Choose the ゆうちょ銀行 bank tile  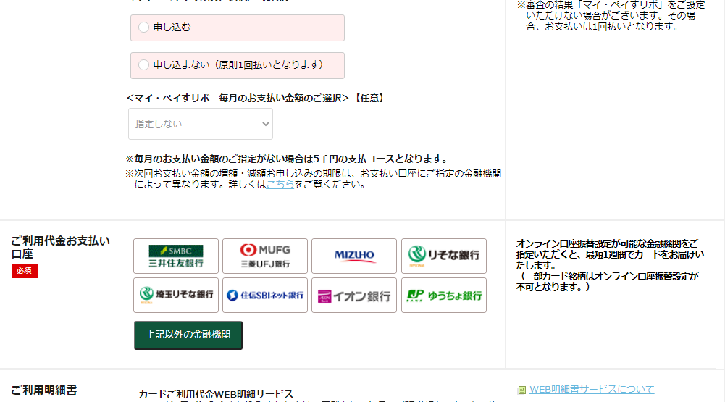coord(444,295)
